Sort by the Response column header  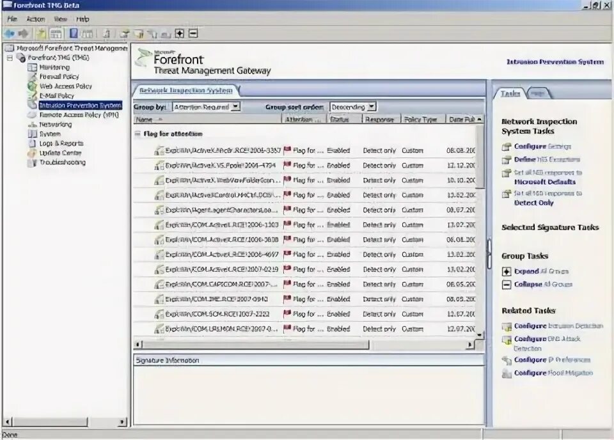pos(381,120)
